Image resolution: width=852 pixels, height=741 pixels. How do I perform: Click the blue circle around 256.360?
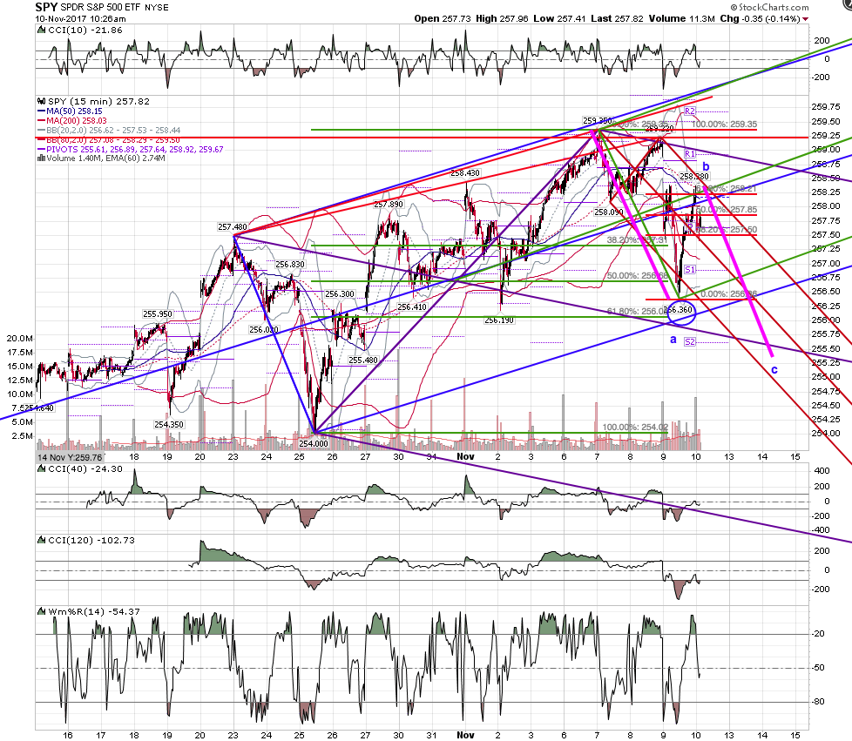click(x=681, y=313)
